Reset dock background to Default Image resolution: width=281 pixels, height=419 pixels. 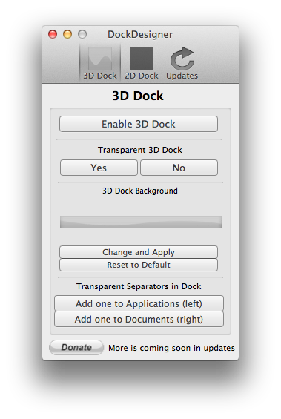tap(139, 265)
